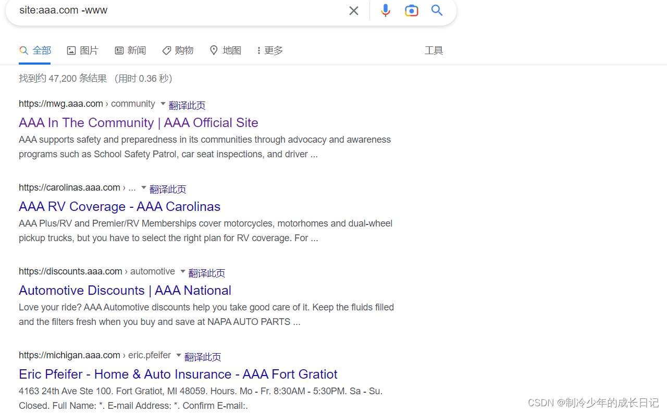Select the 全部 (All) tab

coord(35,51)
